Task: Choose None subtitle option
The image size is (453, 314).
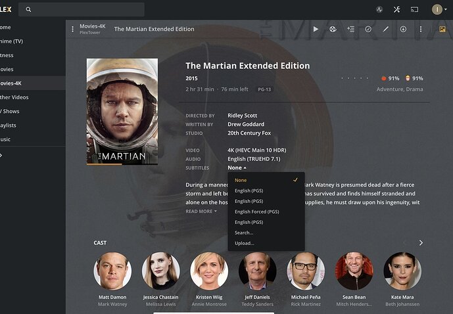Action: [266, 180]
